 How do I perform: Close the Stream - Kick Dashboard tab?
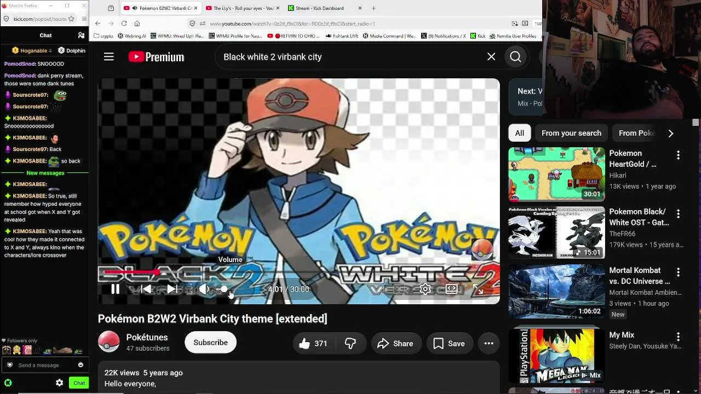360,8
